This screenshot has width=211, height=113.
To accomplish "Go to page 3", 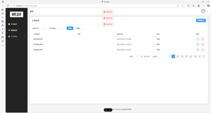I will click(x=182, y=56).
